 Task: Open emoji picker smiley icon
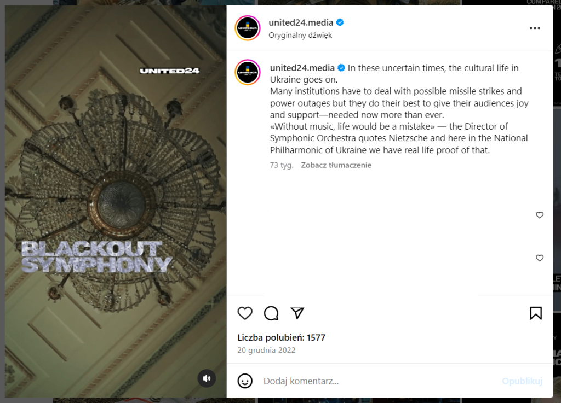245,381
